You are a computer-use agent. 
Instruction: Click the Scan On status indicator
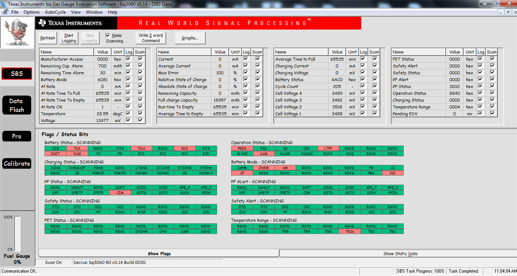point(53,263)
